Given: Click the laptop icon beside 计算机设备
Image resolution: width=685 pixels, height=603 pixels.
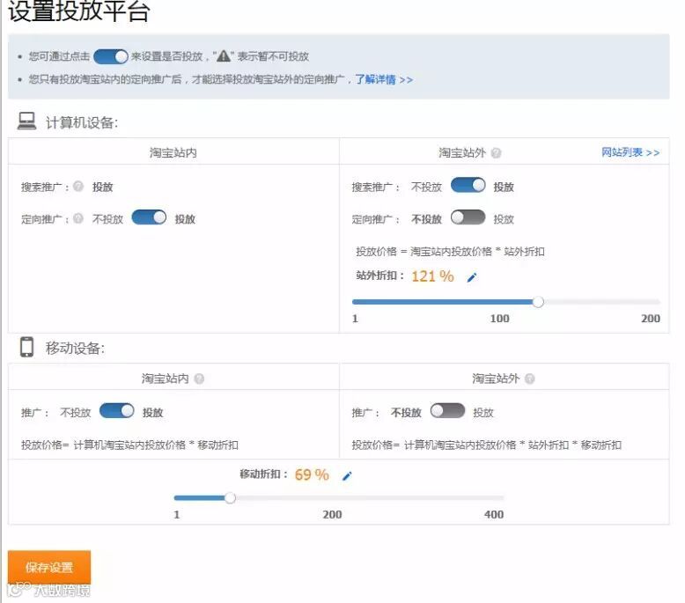Looking at the screenshot, I should [x=26, y=121].
